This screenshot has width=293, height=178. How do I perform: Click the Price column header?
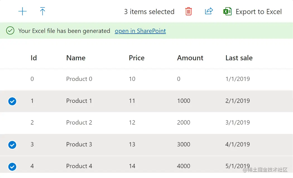click(x=136, y=58)
